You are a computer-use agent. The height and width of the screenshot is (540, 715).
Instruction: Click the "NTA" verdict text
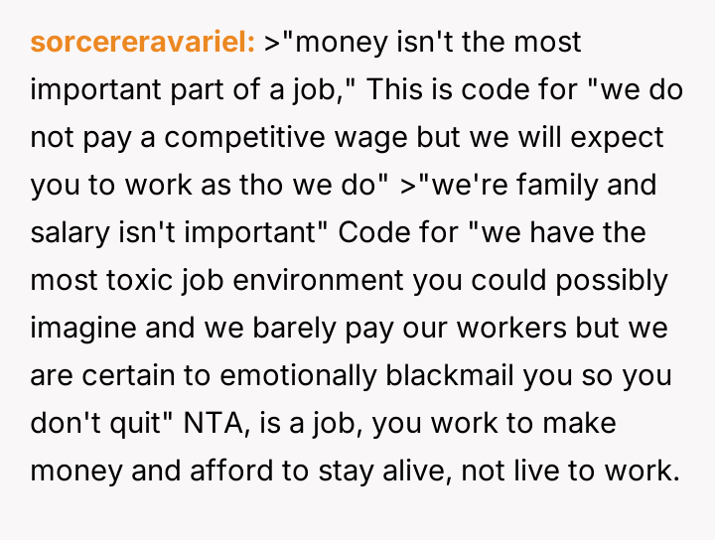tap(217, 424)
